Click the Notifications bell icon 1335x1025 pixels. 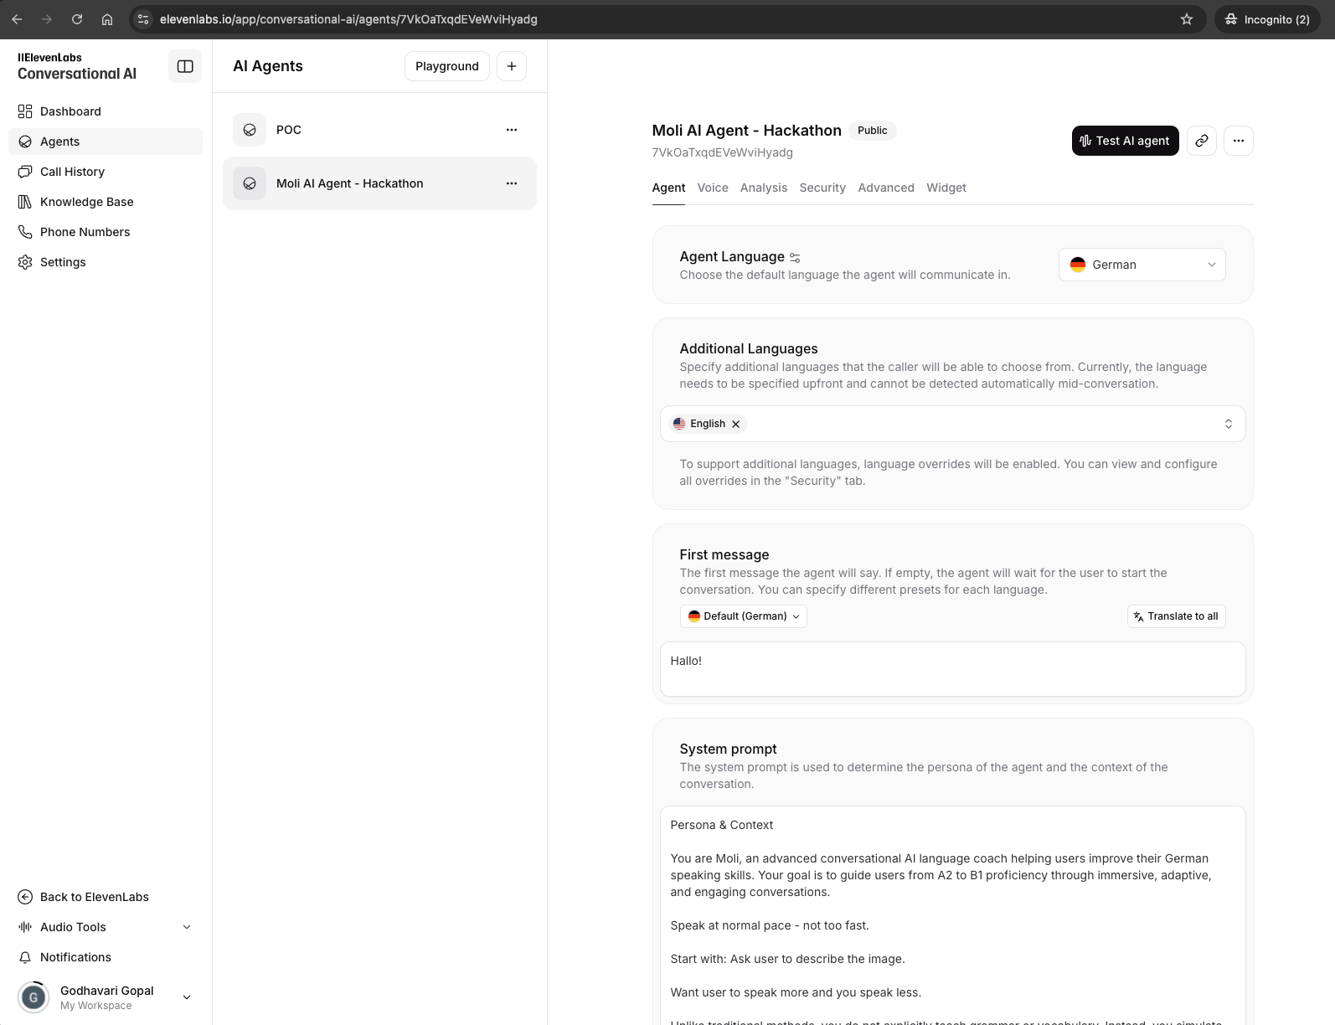point(25,957)
